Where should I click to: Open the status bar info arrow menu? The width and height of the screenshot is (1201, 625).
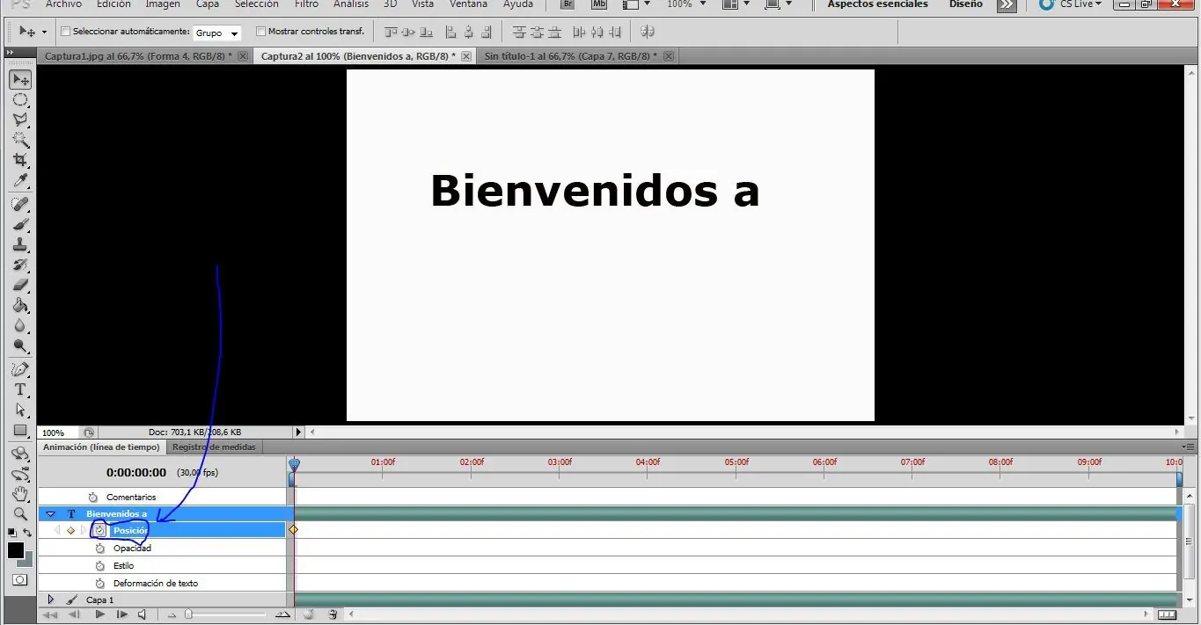click(x=298, y=432)
